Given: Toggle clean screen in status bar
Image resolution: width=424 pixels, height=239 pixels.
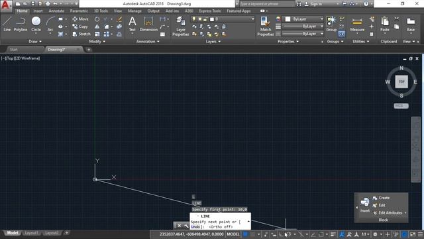Looking at the screenshot, I should coord(413,234).
